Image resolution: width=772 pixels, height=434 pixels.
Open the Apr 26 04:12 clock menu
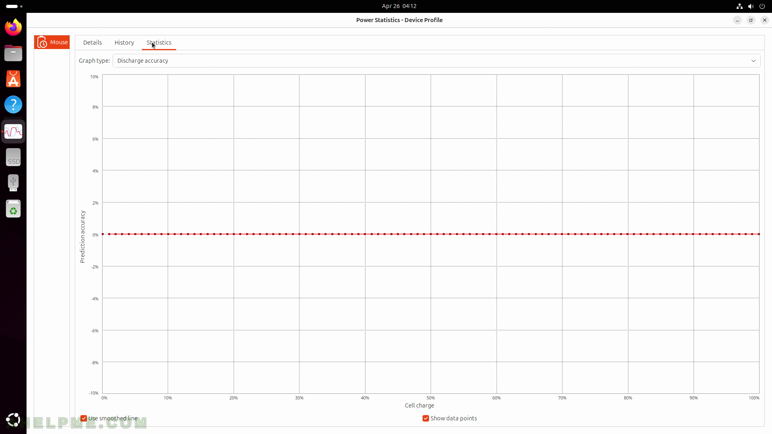(x=399, y=6)
